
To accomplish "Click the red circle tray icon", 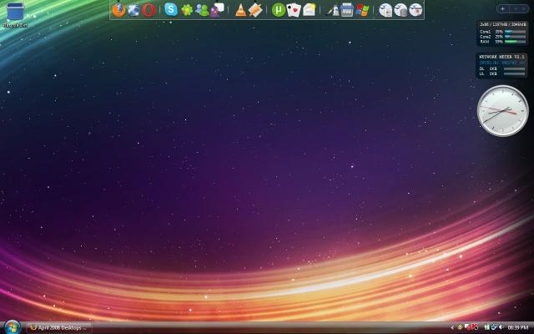I will point(467,327).
